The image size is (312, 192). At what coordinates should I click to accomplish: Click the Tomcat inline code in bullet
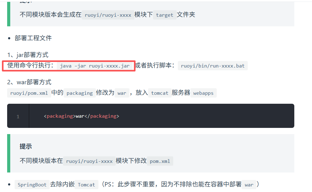[x=86, y=185]
